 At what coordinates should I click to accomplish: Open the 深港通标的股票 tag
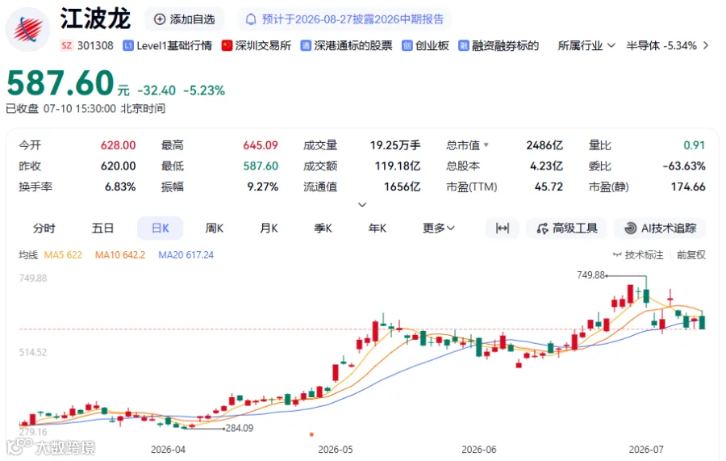point(346,45)
